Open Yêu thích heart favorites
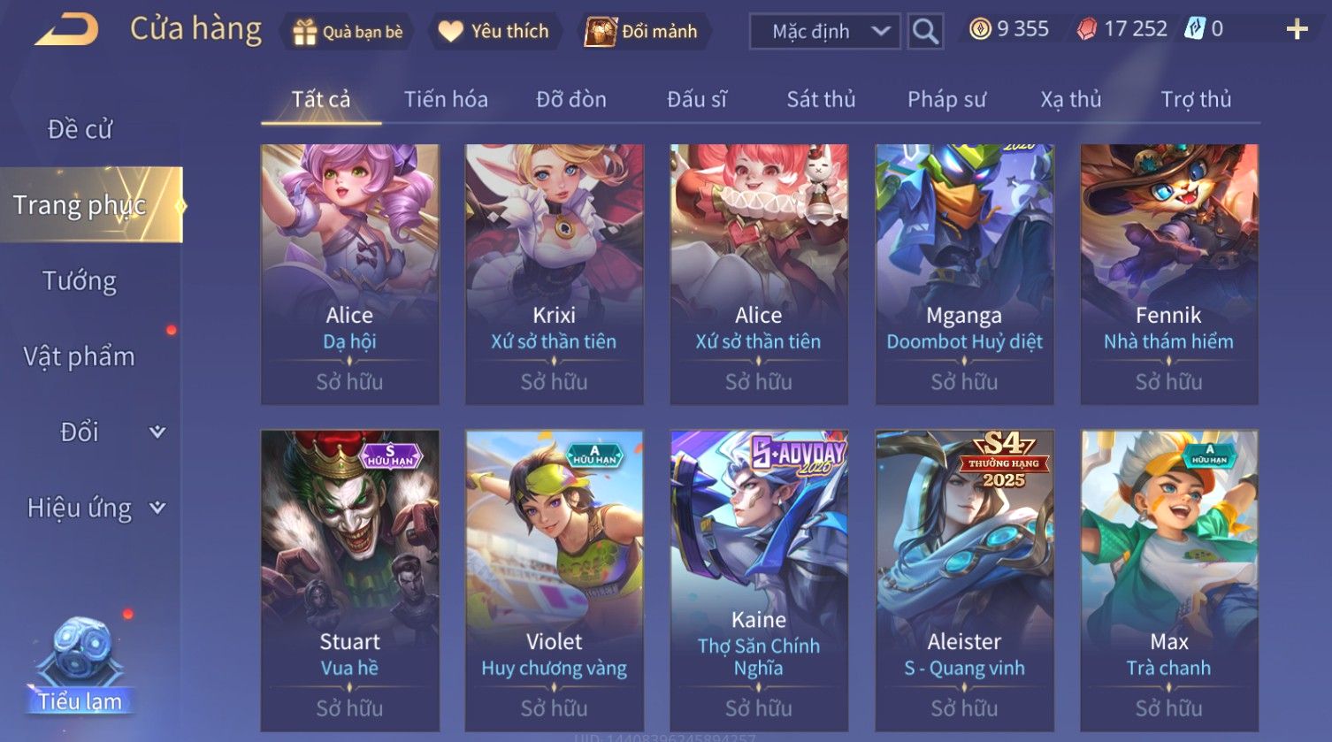 point(450,32)
